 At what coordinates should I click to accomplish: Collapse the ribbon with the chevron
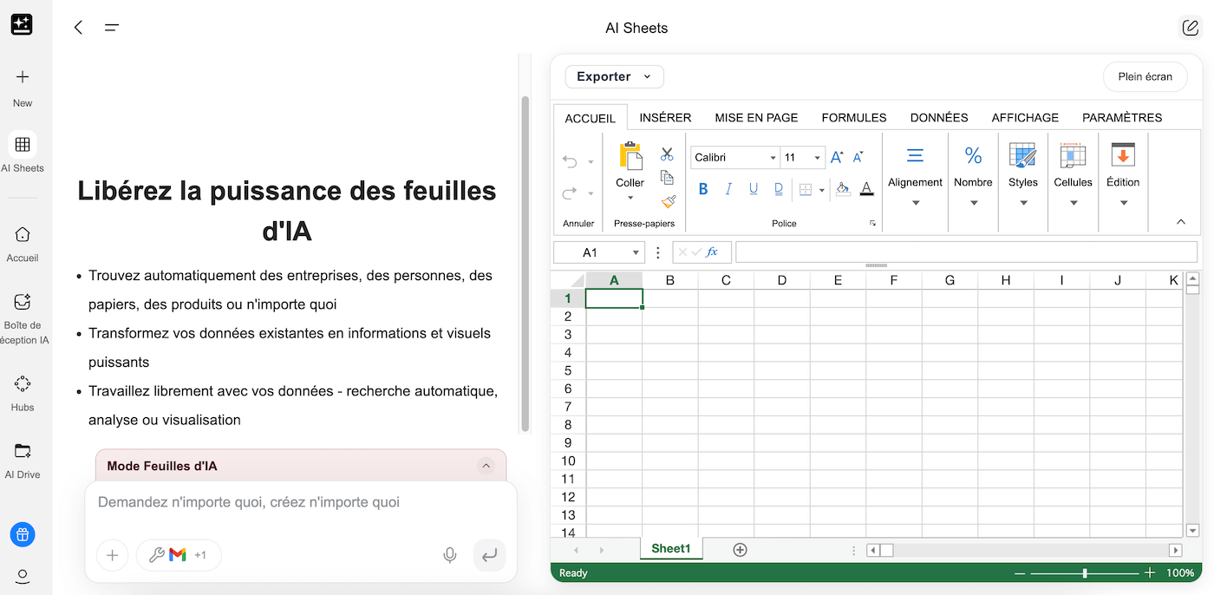click(x=1181, y=222)
